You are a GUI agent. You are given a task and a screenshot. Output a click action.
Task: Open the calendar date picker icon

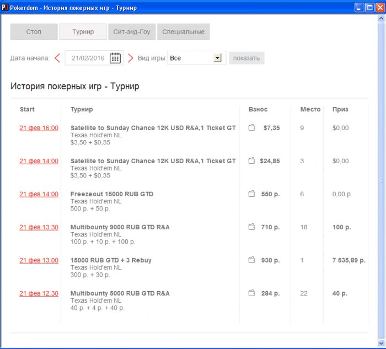coord(115,58)
